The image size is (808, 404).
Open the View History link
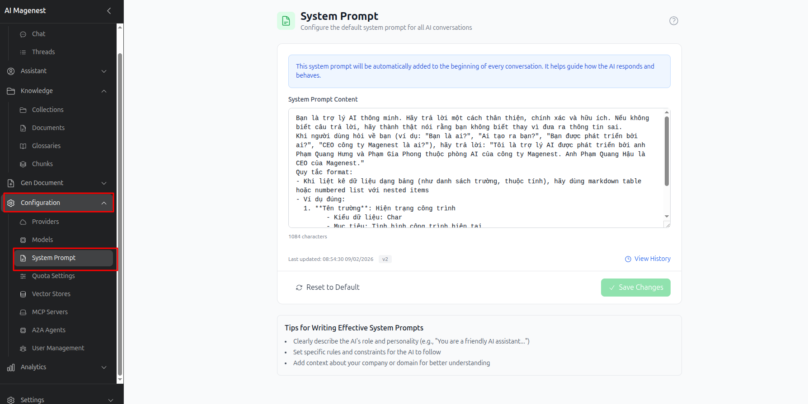pyautogui.click(x=648, y=259)
